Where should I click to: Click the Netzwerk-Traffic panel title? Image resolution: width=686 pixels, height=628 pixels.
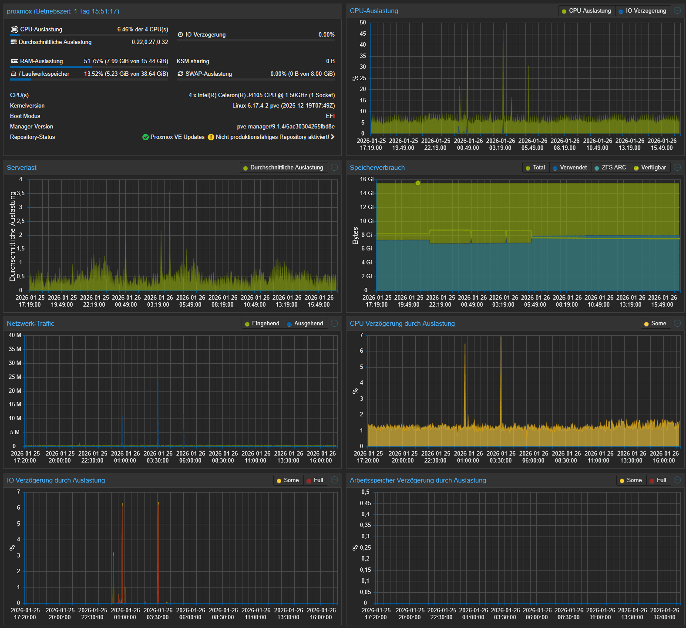tap(30, 324)
